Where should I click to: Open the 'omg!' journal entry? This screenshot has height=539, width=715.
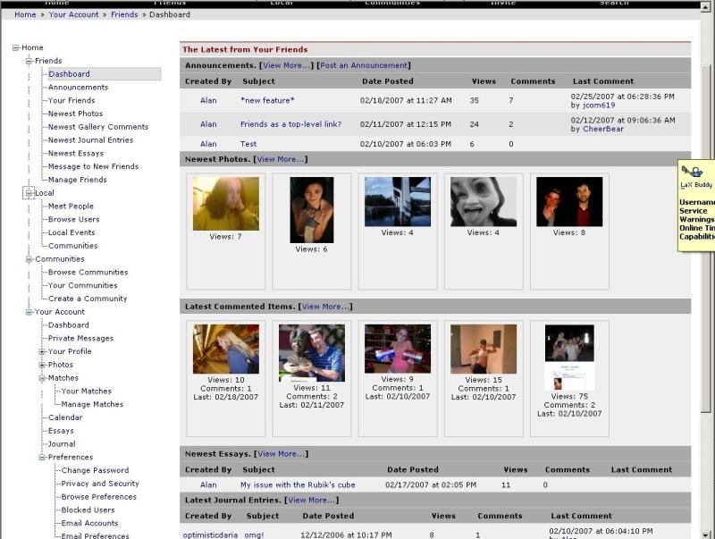pyautogui.click(x=254, y=535)
